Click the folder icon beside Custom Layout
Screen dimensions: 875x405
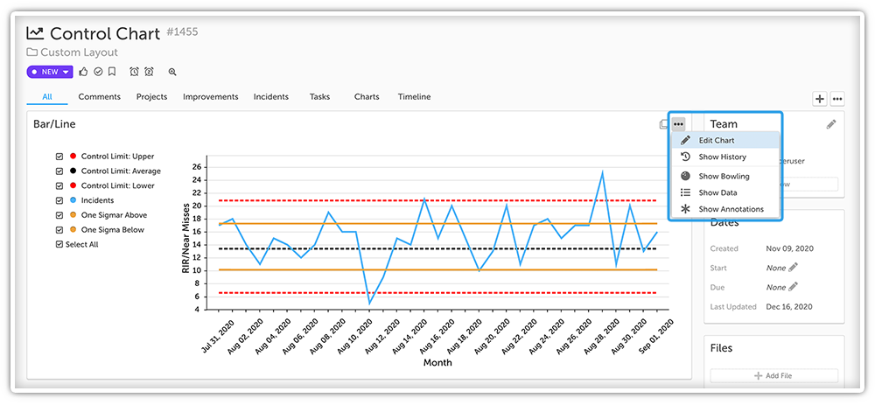[x=31, y=52]
